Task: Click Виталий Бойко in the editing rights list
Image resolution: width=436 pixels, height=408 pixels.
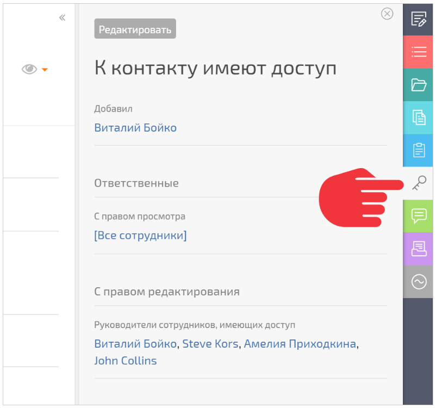Action: [135, 344]
